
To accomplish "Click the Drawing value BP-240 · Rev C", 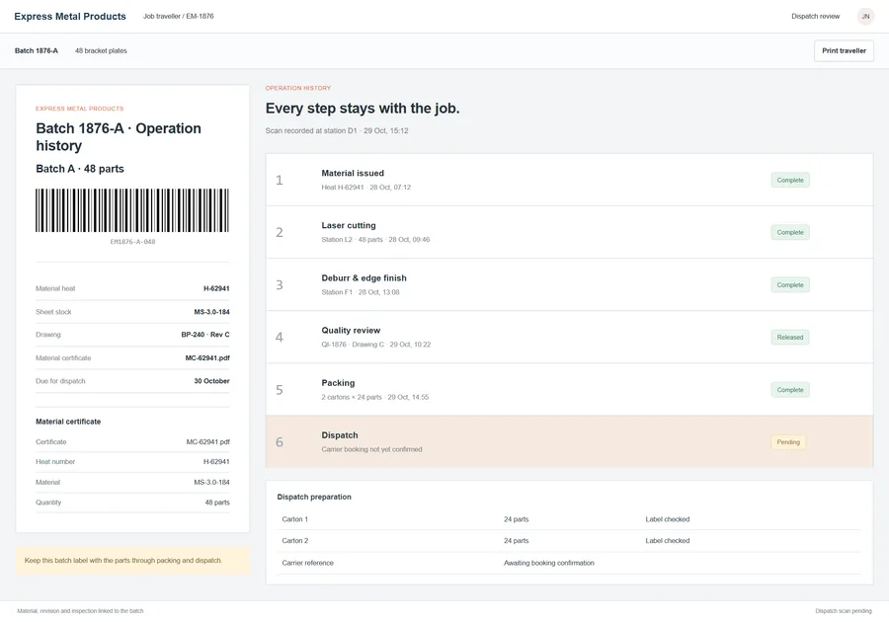I will click(205, 335).
